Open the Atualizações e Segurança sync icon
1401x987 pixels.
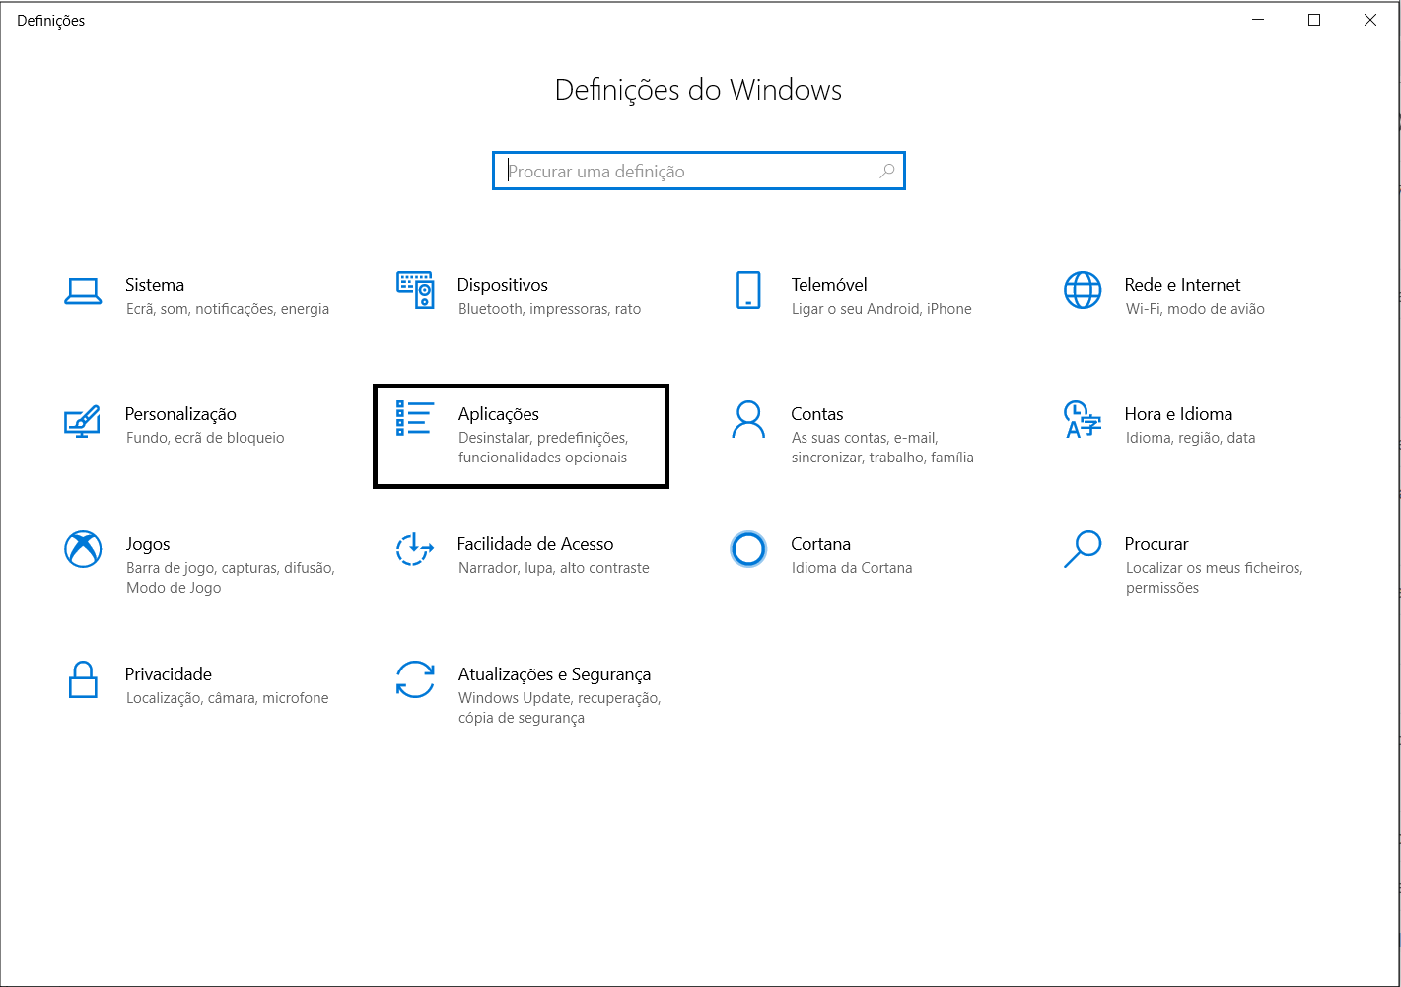point(415,679)
